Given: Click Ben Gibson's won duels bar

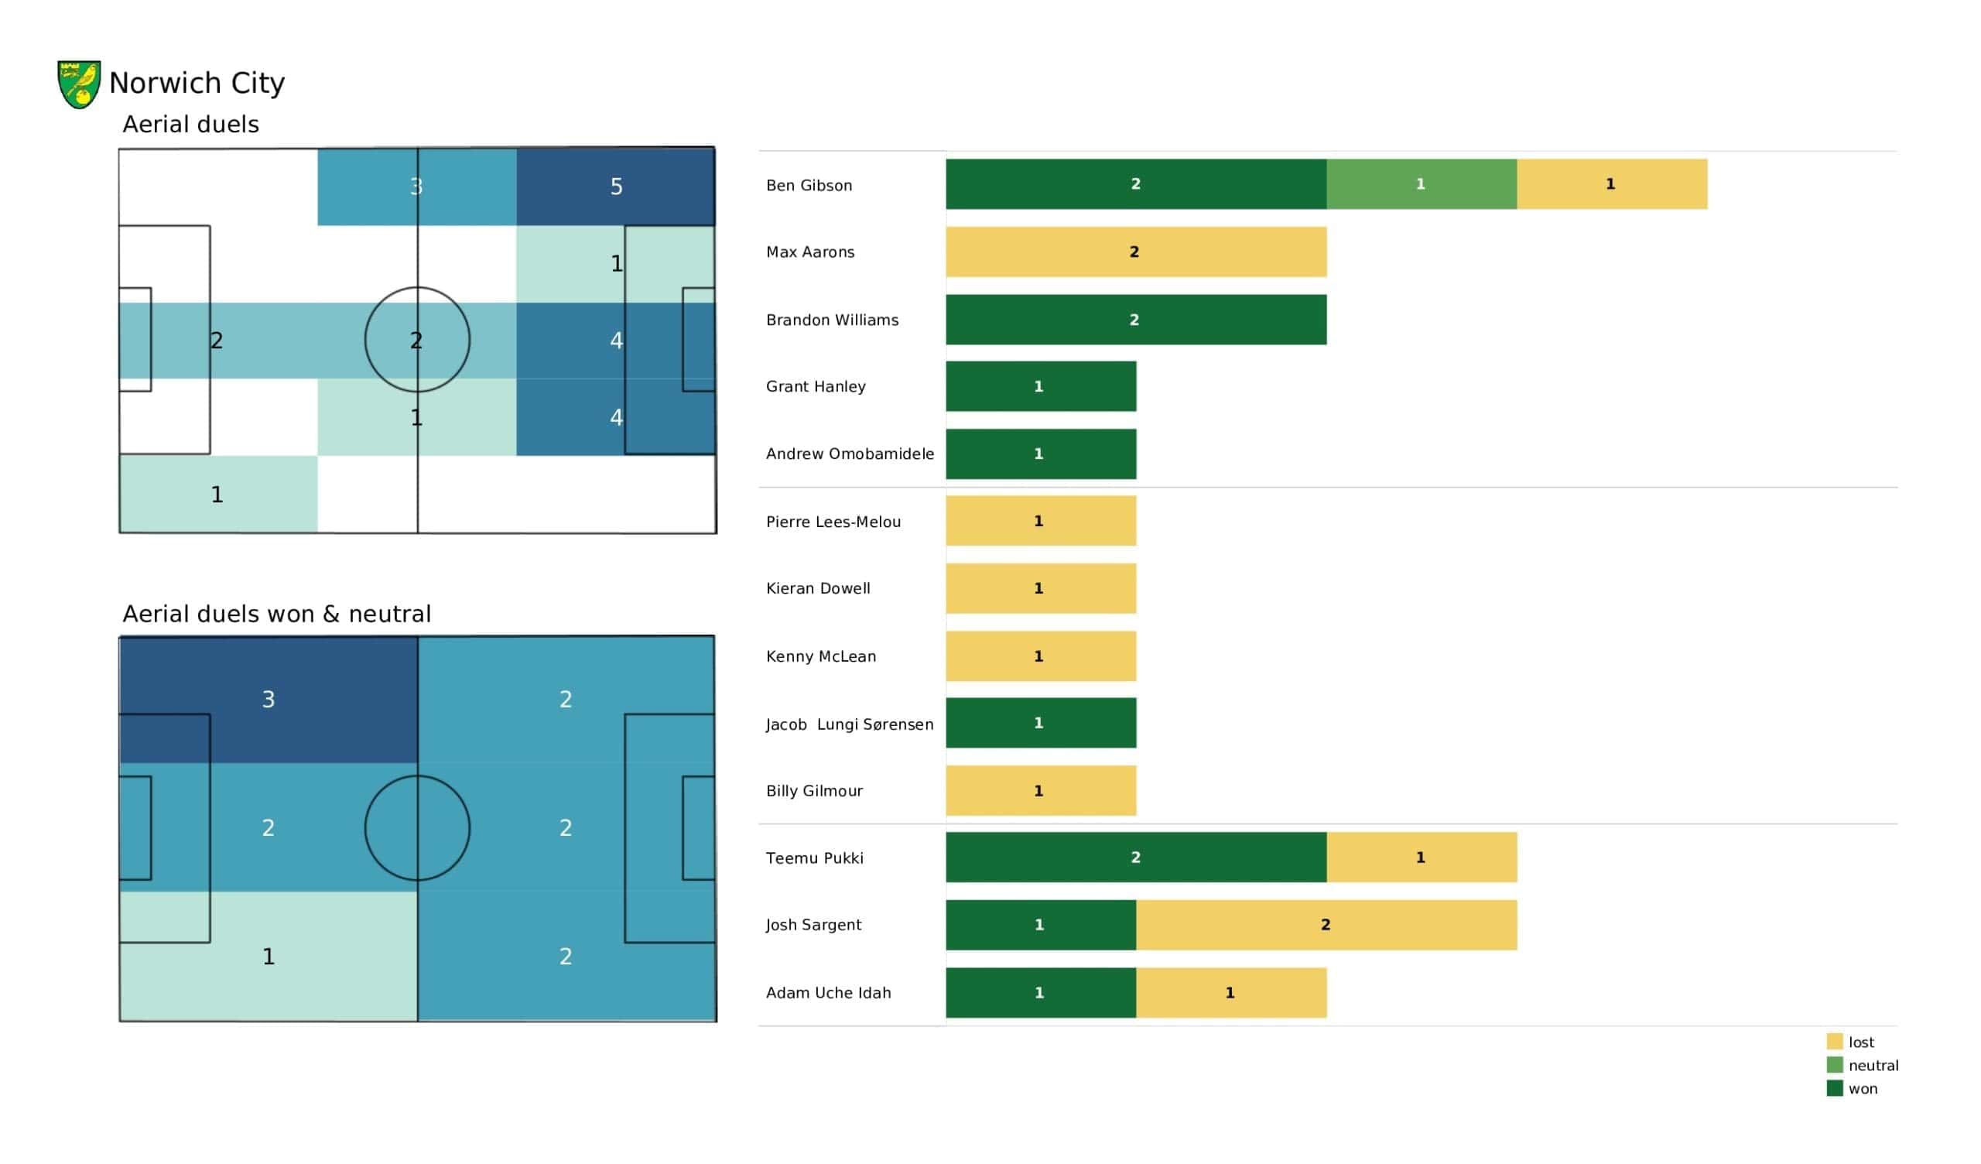Looking at the screenshot, I should (1136, 184).
